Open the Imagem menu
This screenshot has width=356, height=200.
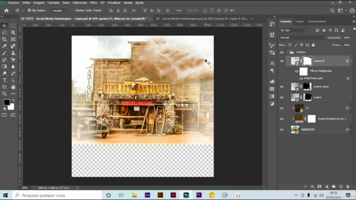pos(39,3)
